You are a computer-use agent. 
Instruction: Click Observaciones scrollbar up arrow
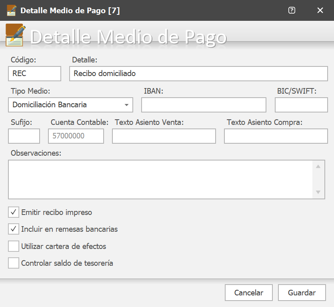click(318, 167)
